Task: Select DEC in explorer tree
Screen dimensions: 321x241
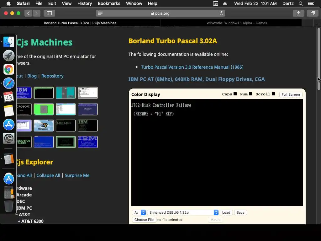Action: click(21, 201)
